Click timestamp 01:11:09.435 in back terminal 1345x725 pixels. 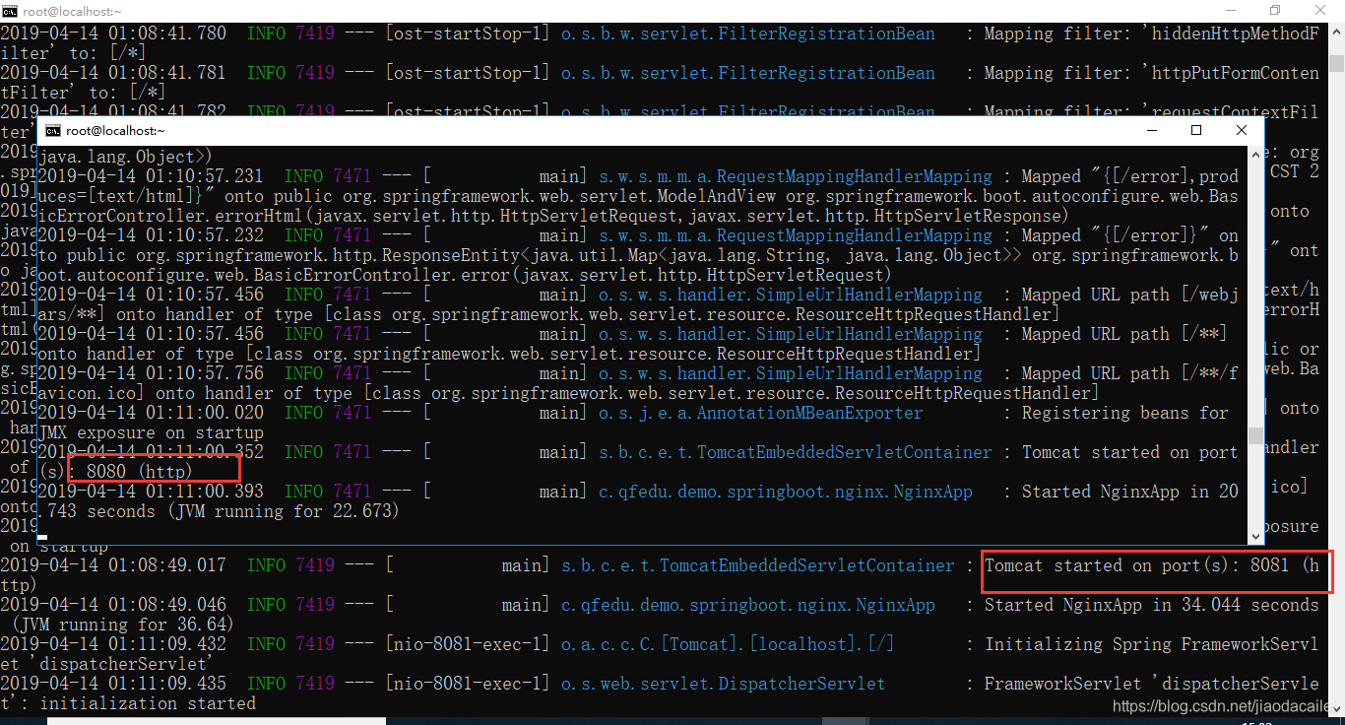166,684
